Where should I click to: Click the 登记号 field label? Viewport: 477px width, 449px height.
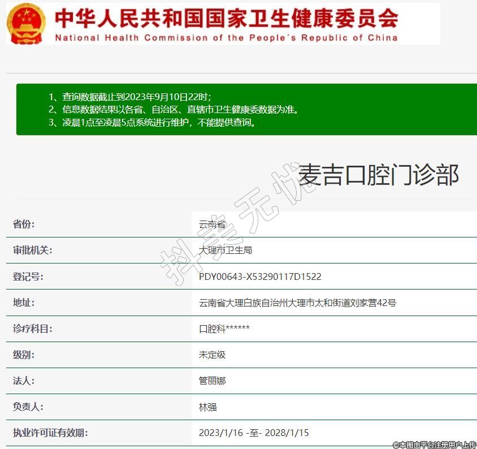click(28, 277)
